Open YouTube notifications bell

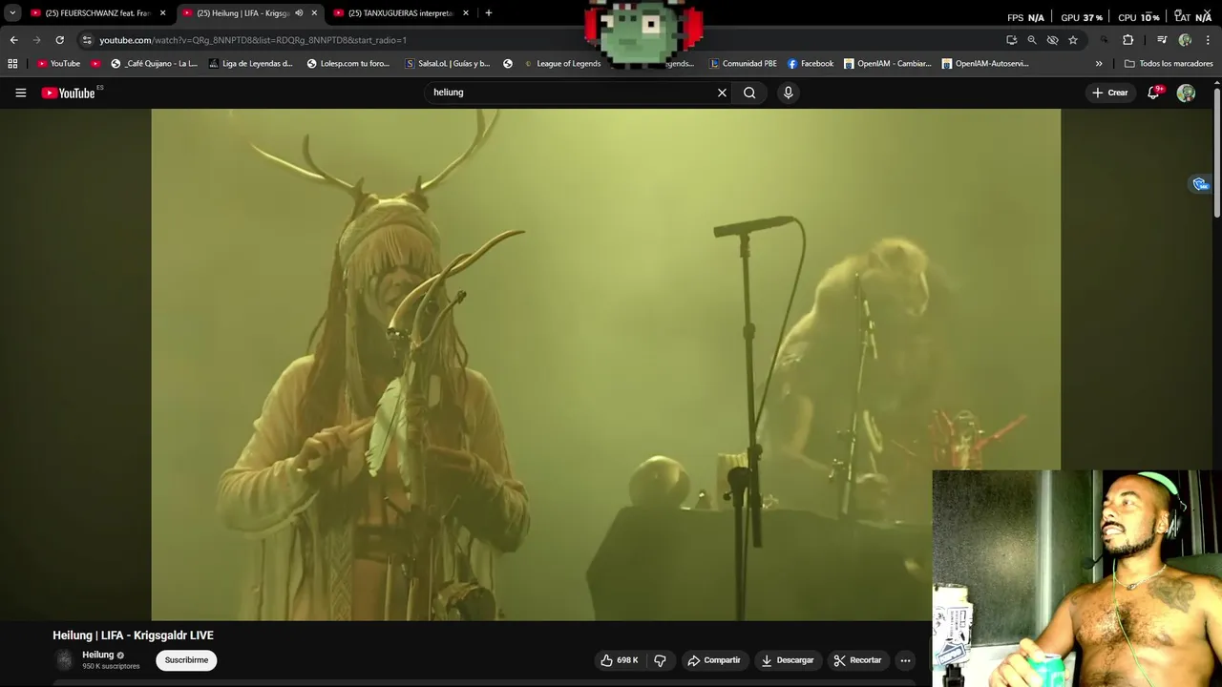pos(1153,93)
